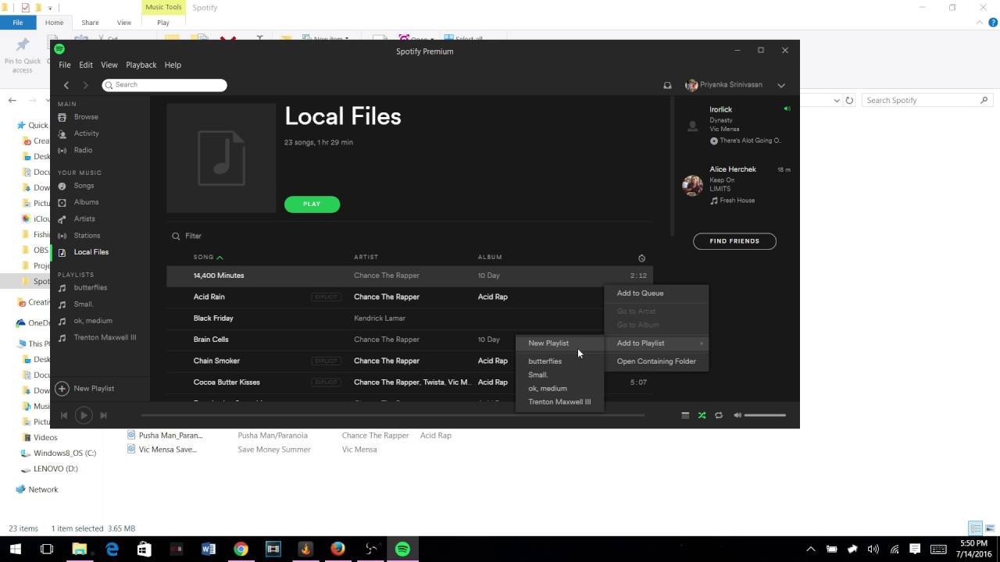Toggle shuffle in the player bar
The height and width of the screenshot is (562, 1000).
[702, 415]
